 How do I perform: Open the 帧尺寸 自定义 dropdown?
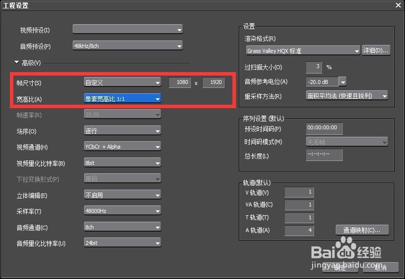tap(123, 82)
